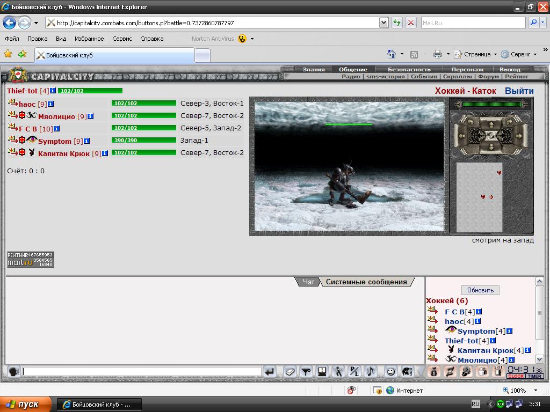Toggle the chat filter funnel icon
Image resolution: width=550 pixels, height=412 pixels.
[306, 372]
